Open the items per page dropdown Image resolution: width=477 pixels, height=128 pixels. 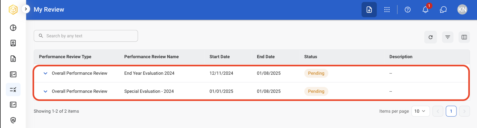point(420,111)
